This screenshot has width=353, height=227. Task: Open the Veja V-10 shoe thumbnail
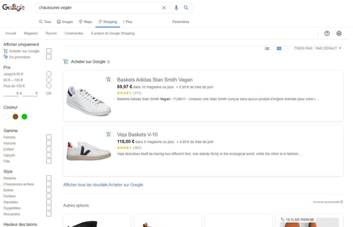(89, 151)
